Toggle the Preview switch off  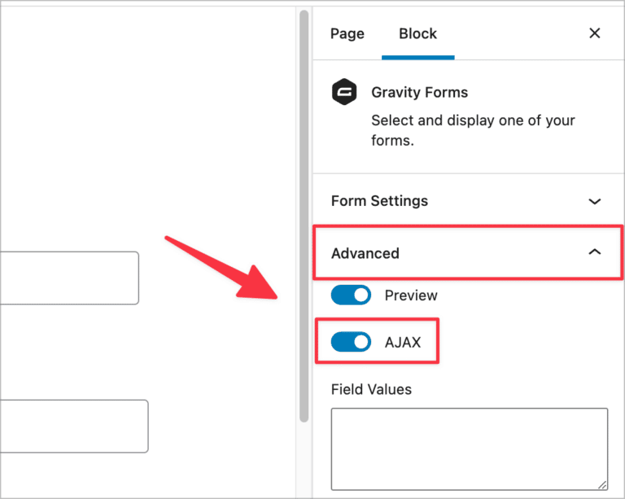pos(351,295)
